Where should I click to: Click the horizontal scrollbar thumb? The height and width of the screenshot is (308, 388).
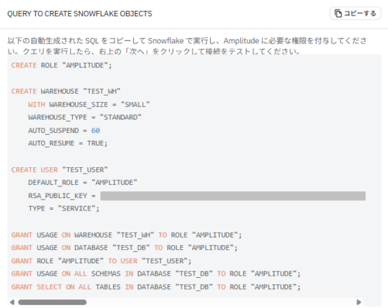coord(52,302)
